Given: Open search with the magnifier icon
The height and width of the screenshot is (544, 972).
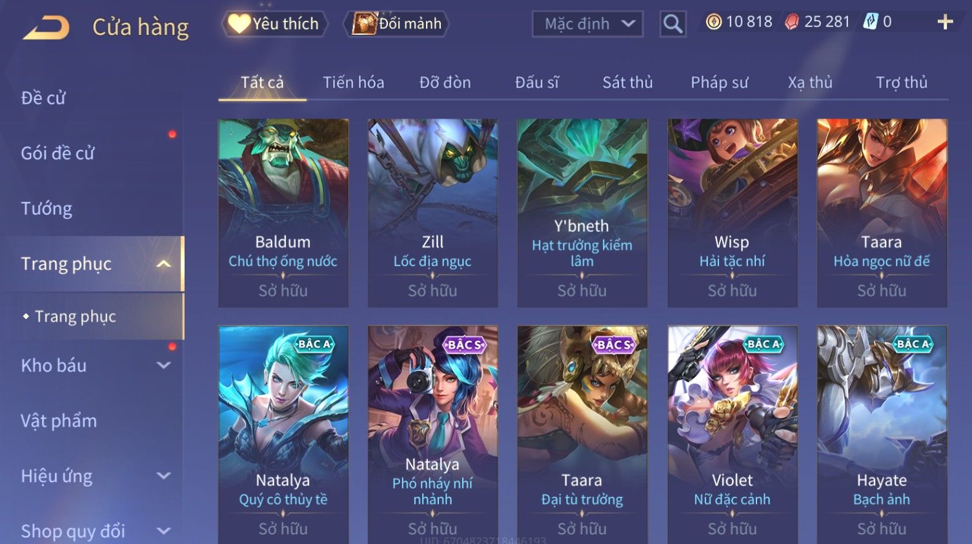Looking at the screenshot, I should pos(673,24).
